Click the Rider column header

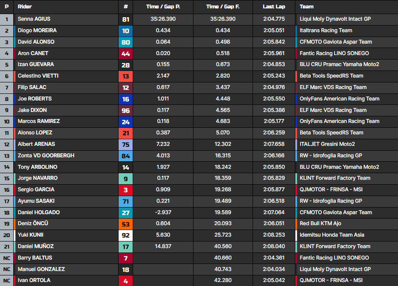(25, 7)
